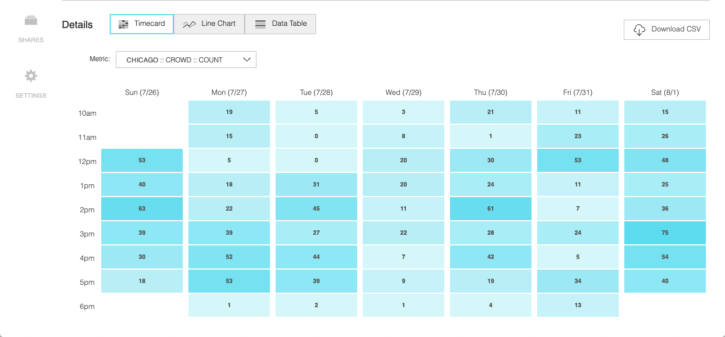Screen dimensions: 725x337
Task: Click Tuesday 1pm cell showing 31
Action: 316,184
